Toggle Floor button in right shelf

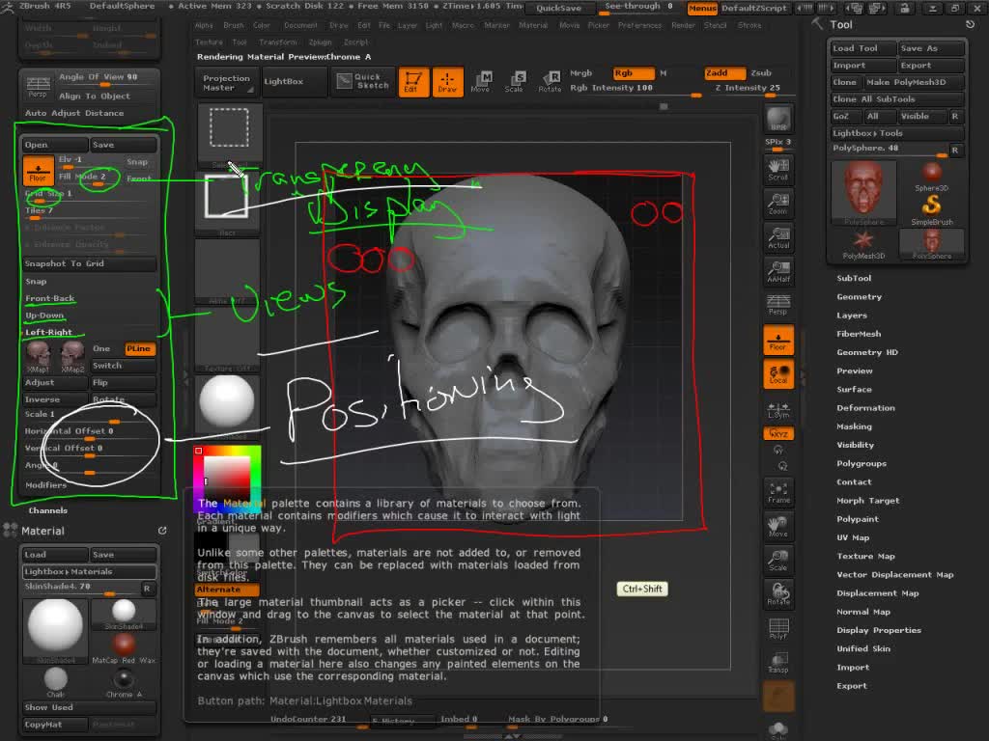(x=778, y=339)
